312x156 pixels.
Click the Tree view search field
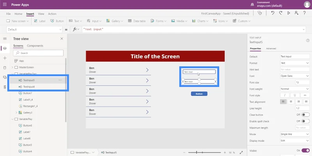point(38,53)
